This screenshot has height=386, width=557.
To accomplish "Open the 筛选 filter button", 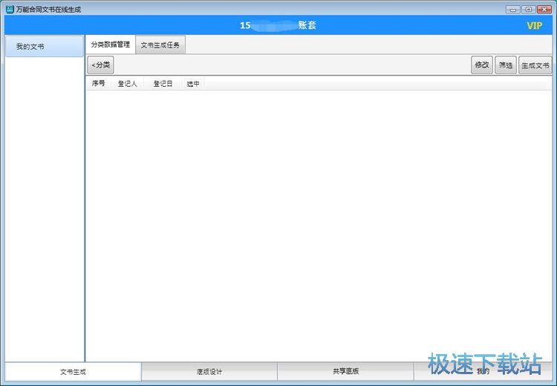I will click(x=506, y=65).
